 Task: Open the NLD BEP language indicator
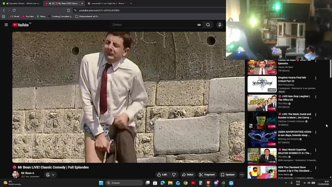point(298,183)
